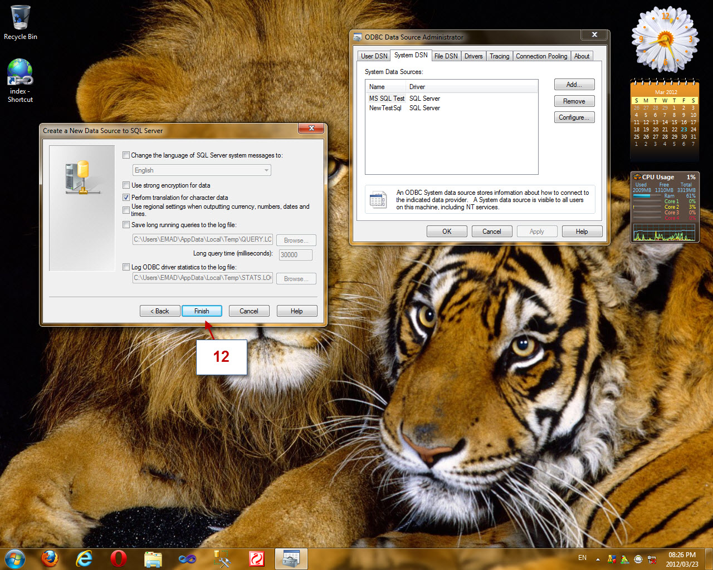Click the Finish button
Viewport: 713px width, 570px height.
202,311
